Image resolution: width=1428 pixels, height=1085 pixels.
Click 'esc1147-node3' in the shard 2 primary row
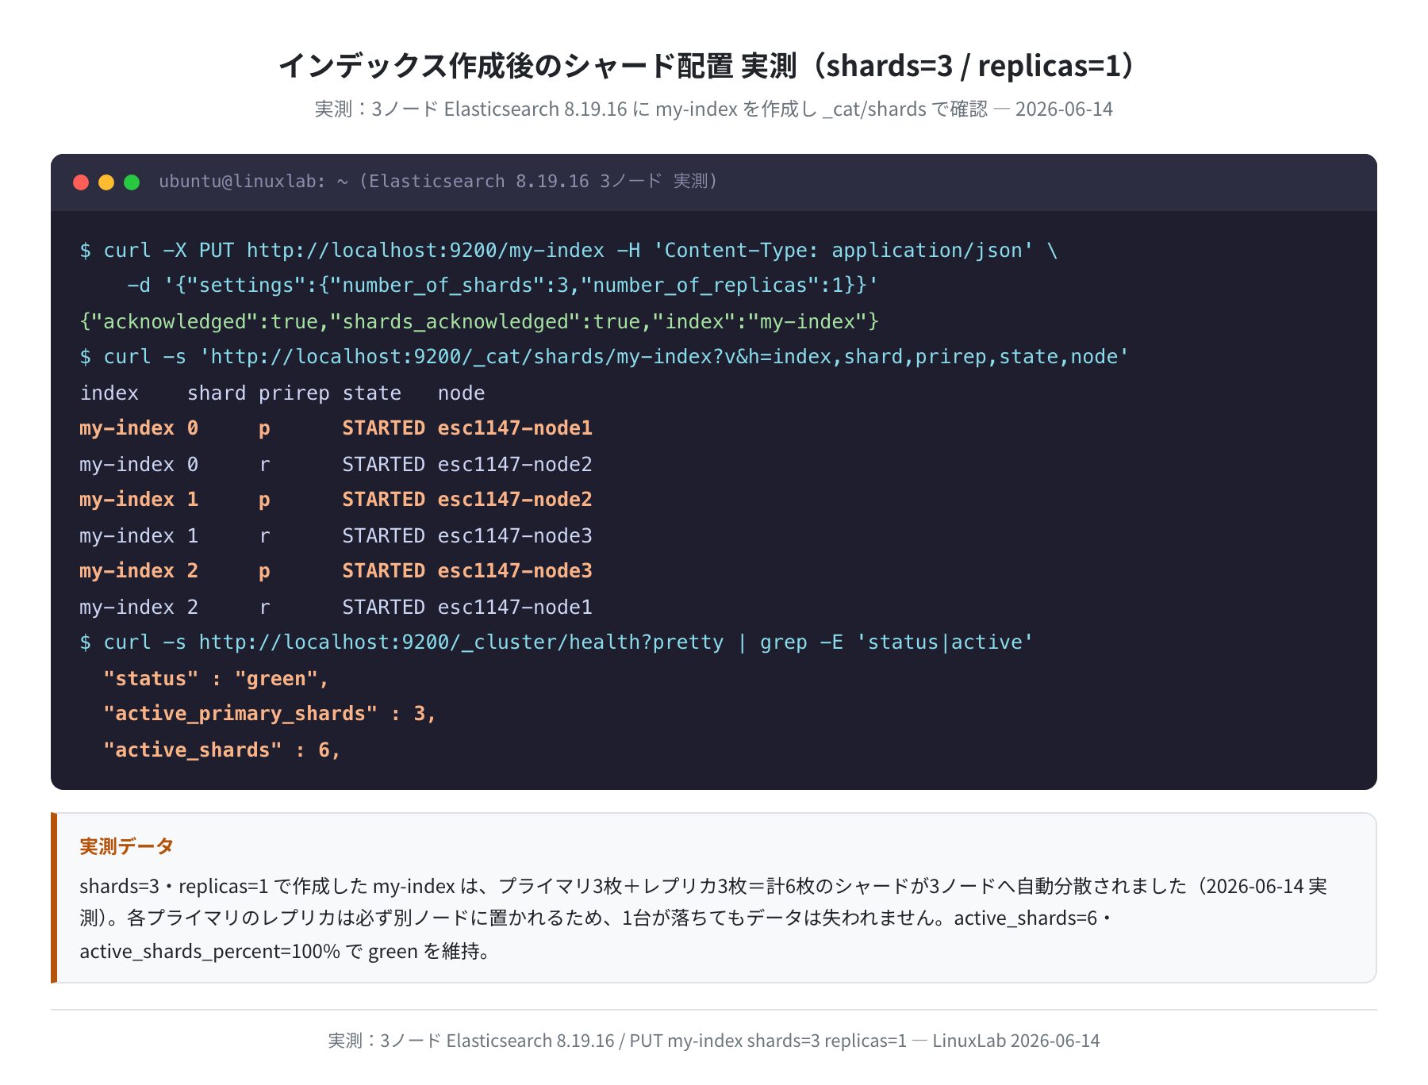[x=515, y=571]
